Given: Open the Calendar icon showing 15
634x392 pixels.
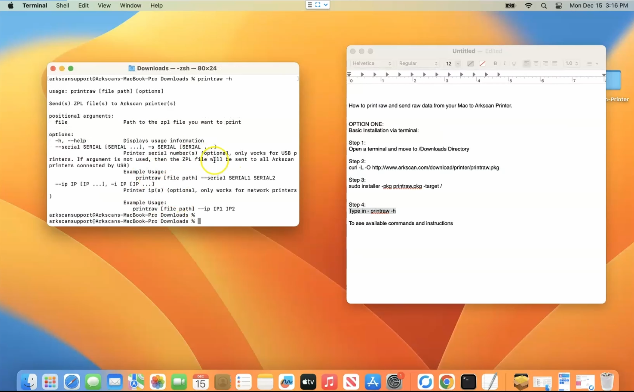Looking at the screenshot, I should click(201, 381).
